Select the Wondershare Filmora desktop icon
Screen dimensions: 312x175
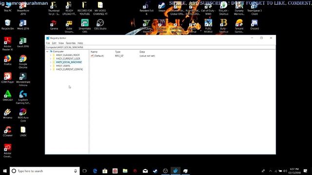click(23, 79)
